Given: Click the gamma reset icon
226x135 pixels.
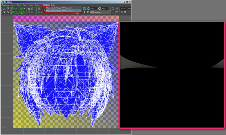Looking at the screenshot, I should pos(100,8).
